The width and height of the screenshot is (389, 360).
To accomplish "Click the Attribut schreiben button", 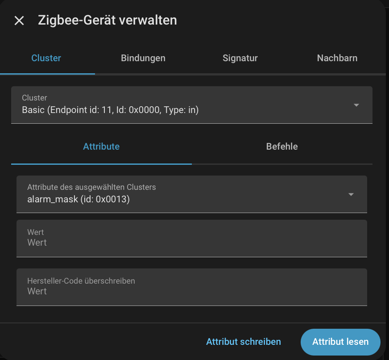I will click(244, 342).
